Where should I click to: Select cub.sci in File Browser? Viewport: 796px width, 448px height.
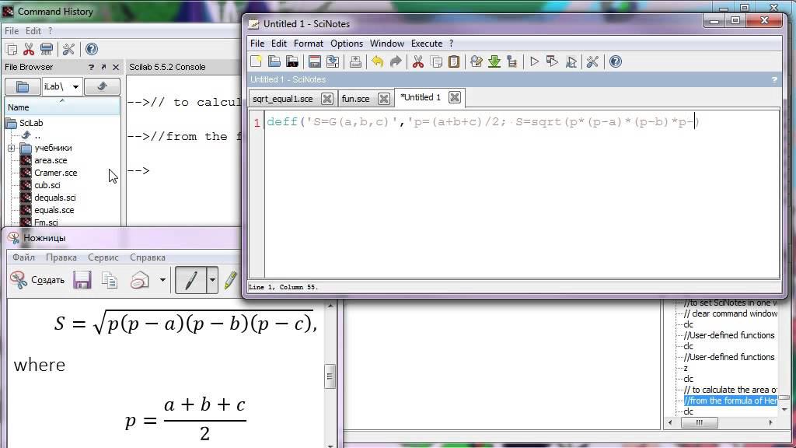coord(47,185)
